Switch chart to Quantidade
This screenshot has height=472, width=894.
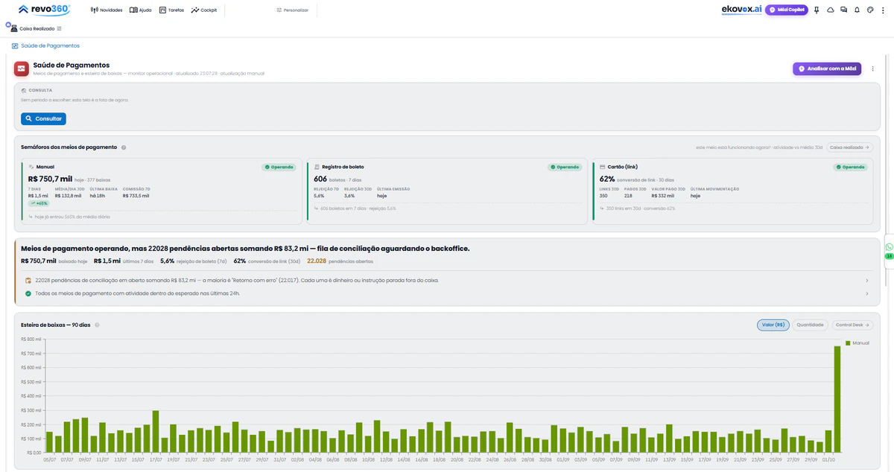click(810, 325)
